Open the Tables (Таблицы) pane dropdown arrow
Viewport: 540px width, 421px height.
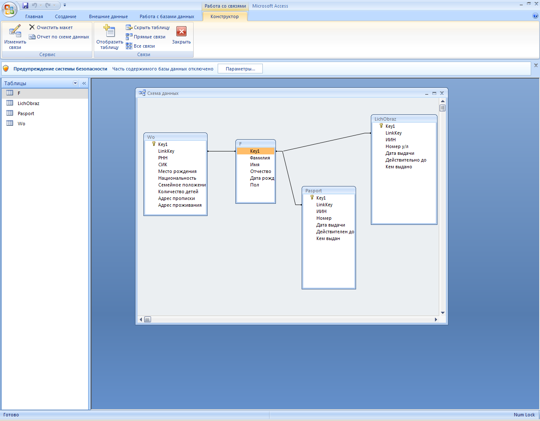76,83
